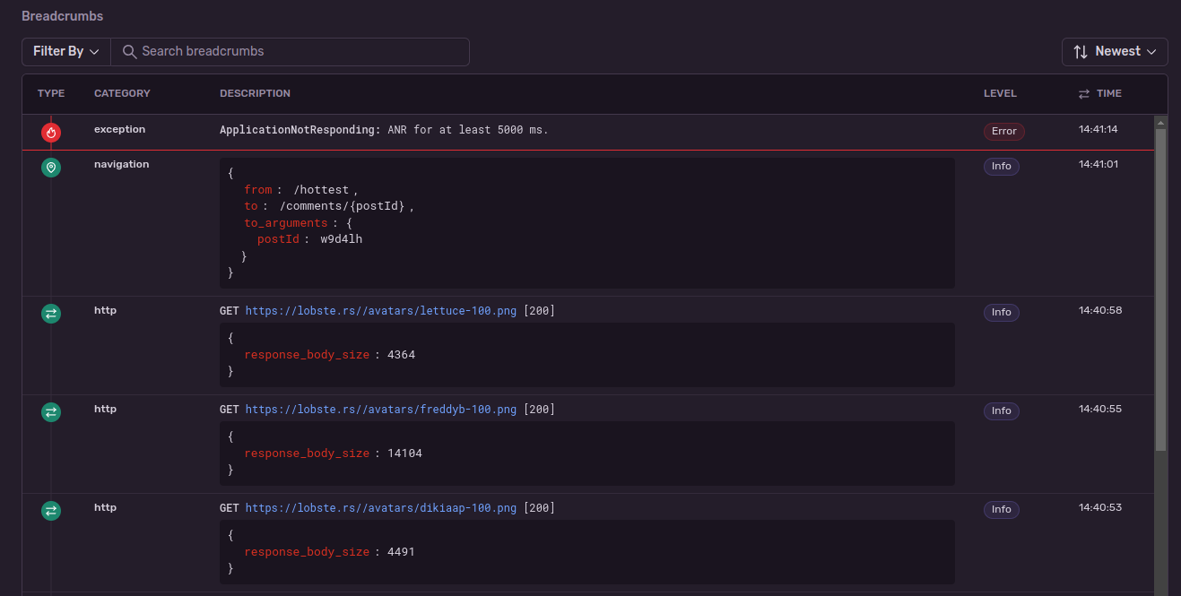Click the LEVEL column header
The image size is (1181, 596).
pyautogui.click(x=1000, y=93)
